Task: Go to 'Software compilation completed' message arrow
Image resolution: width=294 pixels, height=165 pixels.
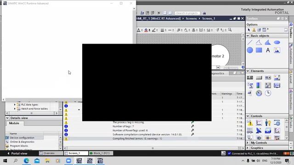Action: (192, 134)
